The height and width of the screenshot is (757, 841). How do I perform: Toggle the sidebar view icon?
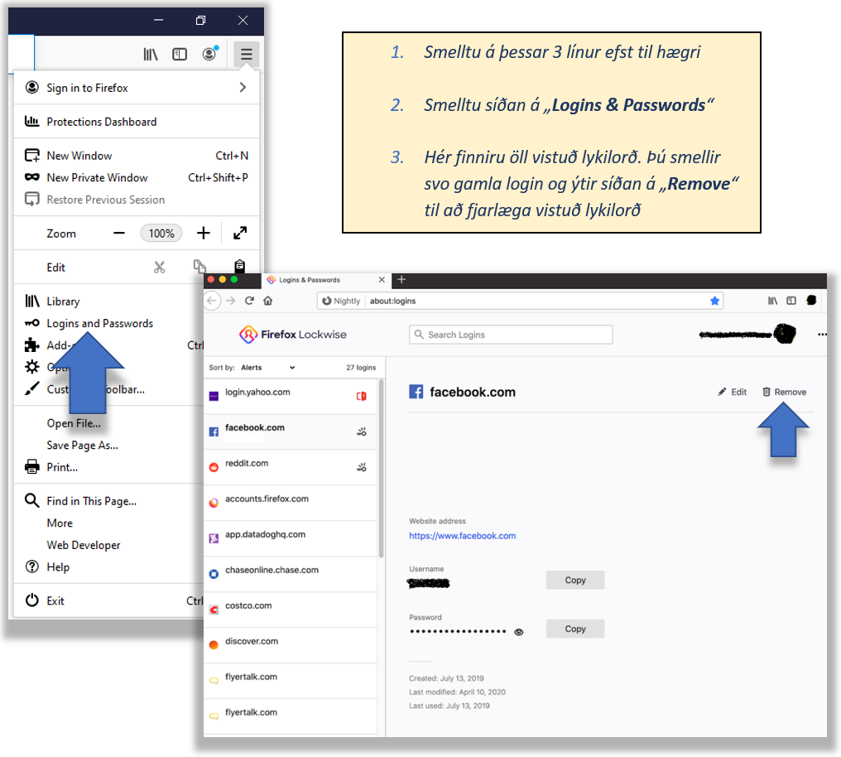coord(180,55)
